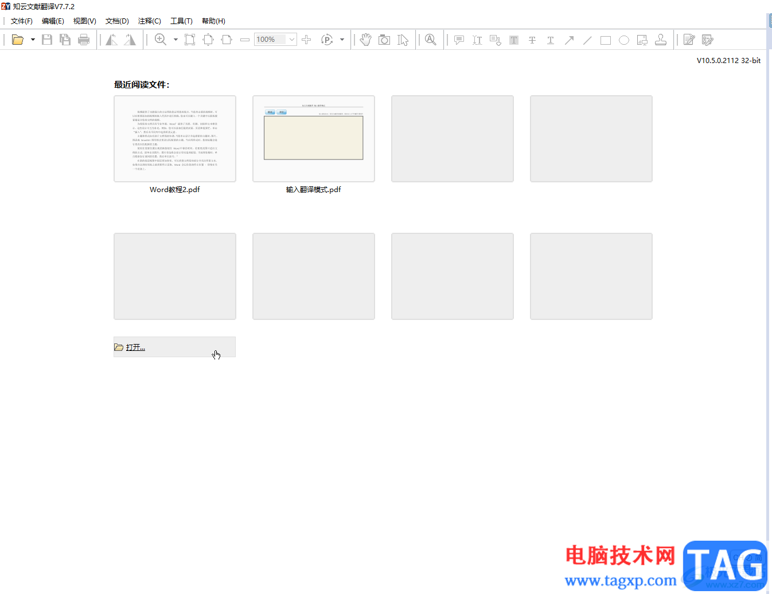Click the save disk icon
The image size is (772, 594).
pyautogui.click(x=47, y=40)
